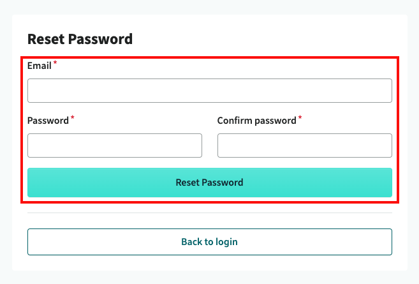419x284 pixels.
Task: Select the Confirm password input field
Action: click(304, 146)
